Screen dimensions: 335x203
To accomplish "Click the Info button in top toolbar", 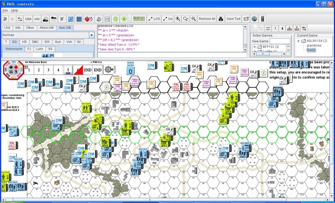I will 37,19.
